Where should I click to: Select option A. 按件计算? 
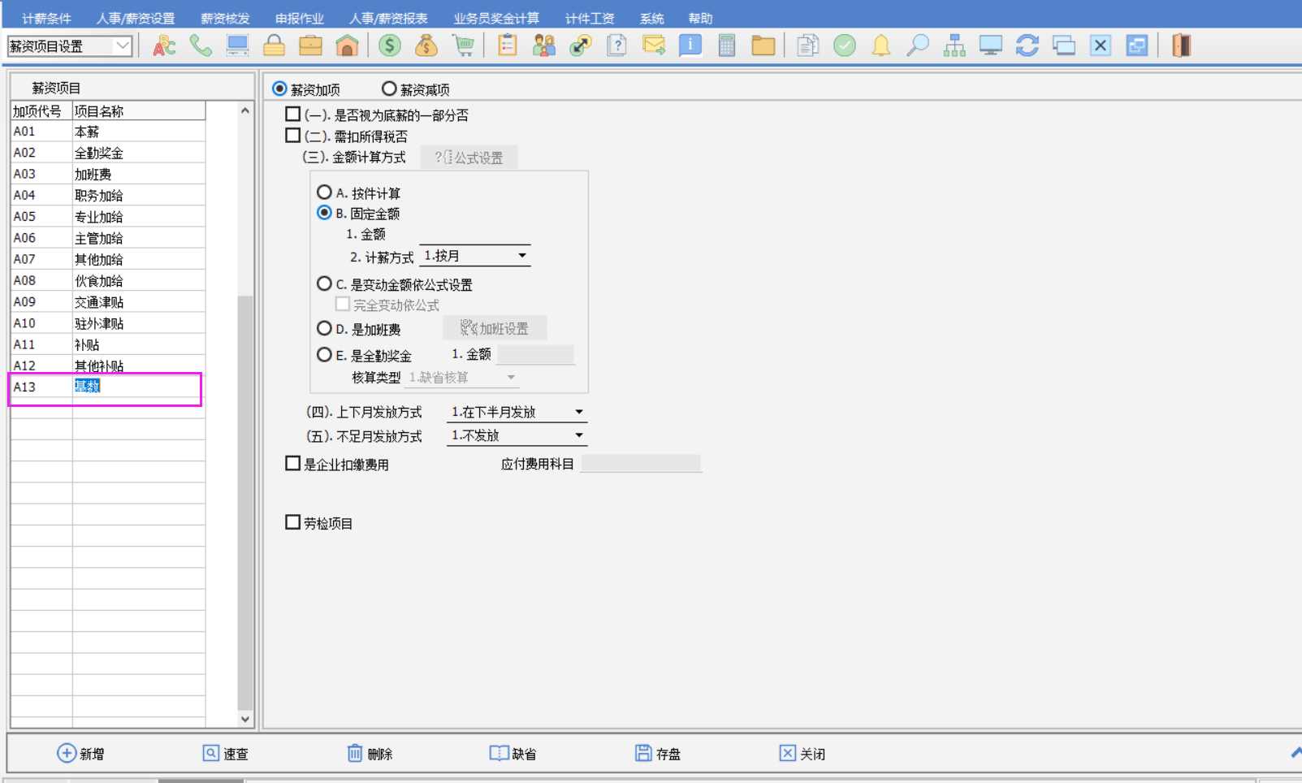coord(324,193)
